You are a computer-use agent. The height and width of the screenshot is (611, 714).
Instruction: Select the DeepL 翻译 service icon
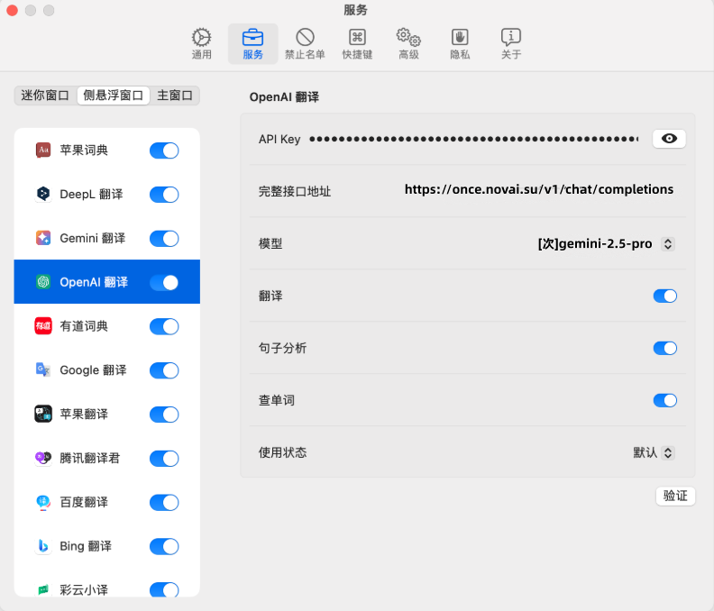pos(43,194)
